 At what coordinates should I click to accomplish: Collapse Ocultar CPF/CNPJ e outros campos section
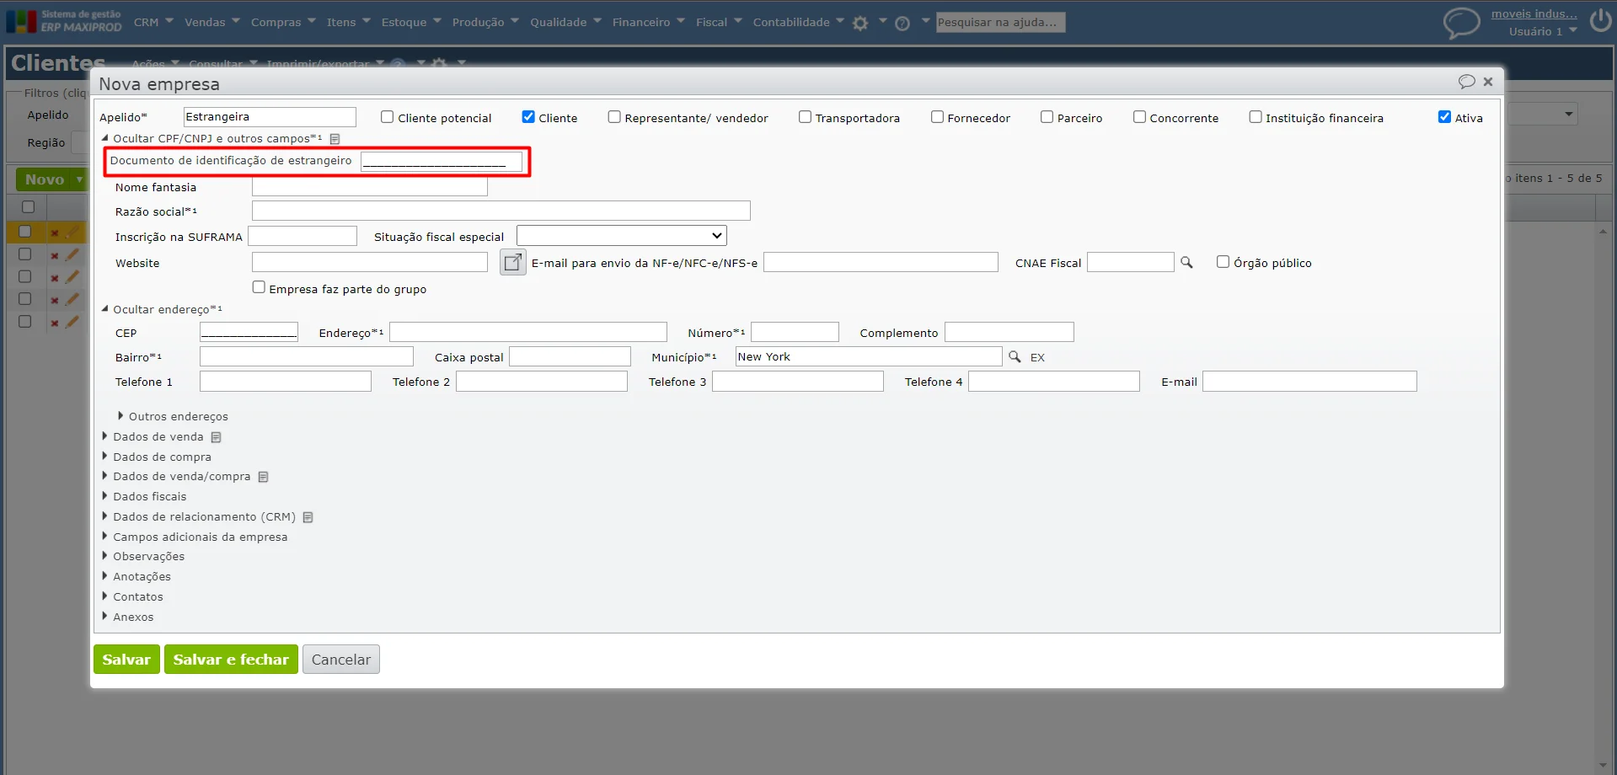105,138
